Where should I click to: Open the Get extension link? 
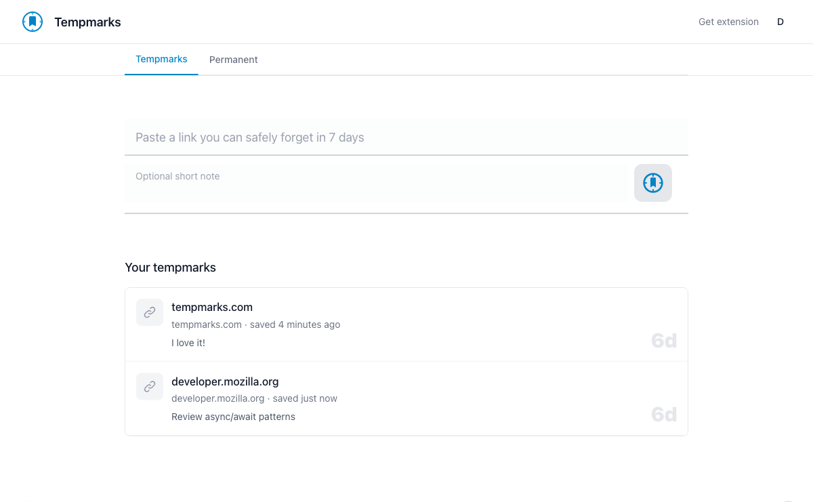[x=728, y=22]
